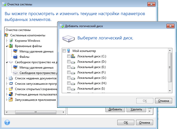Click the down arrow beside the Удалить button
Viewport: 177px width, 129px height.
point(149,111)
